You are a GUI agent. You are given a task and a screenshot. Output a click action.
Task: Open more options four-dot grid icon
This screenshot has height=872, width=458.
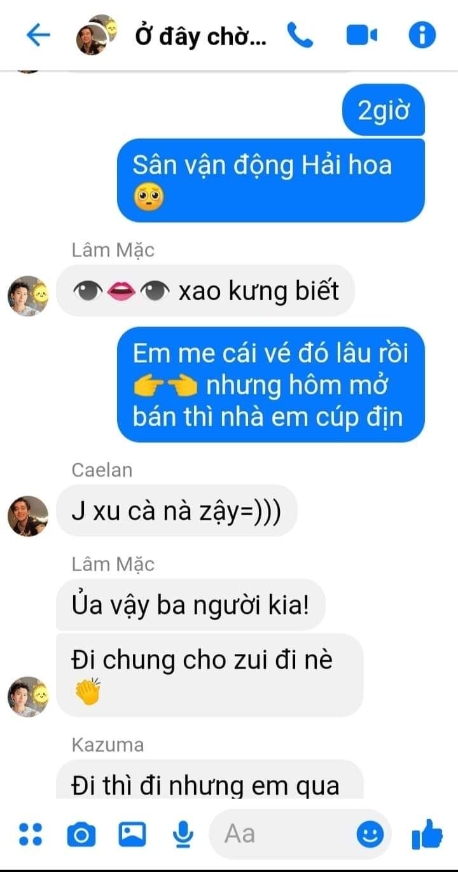(30, 834)
